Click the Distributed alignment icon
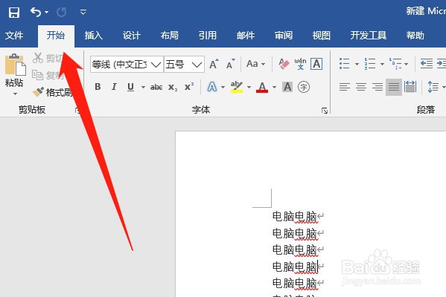446x297 pixels. click(410, 87)
